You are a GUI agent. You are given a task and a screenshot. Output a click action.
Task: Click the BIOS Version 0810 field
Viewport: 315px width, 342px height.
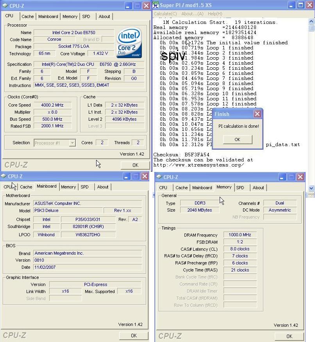pyautogui.click(x=88, y=260)
